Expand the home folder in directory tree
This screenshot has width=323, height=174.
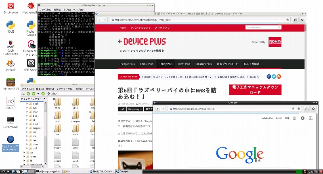[24, 157]
